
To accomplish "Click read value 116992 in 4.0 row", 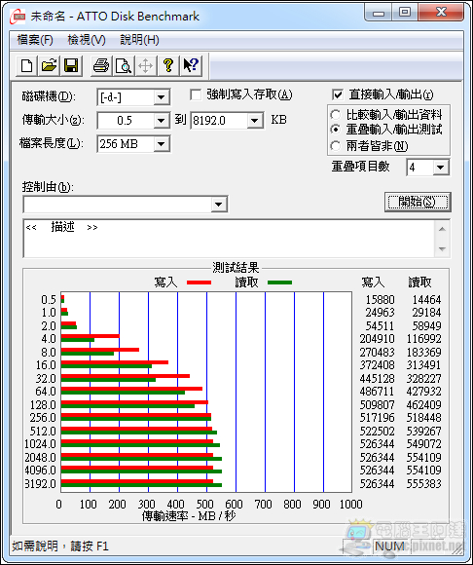I will [423, 339].
